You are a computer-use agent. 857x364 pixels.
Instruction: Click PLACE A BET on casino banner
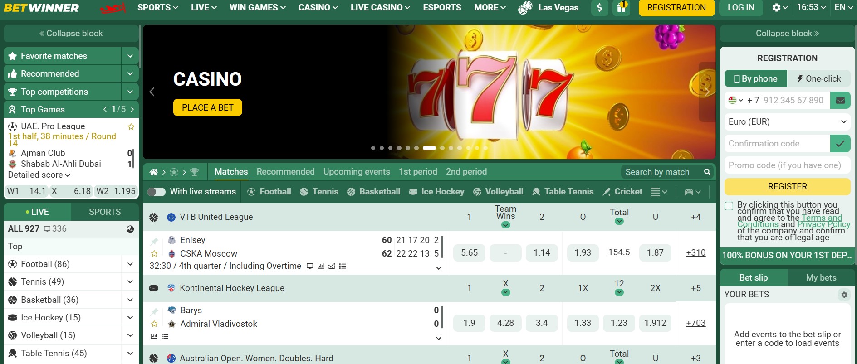click(x=207, y=107)
